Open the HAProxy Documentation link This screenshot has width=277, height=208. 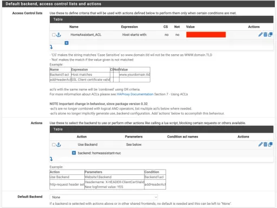[135, 94]
